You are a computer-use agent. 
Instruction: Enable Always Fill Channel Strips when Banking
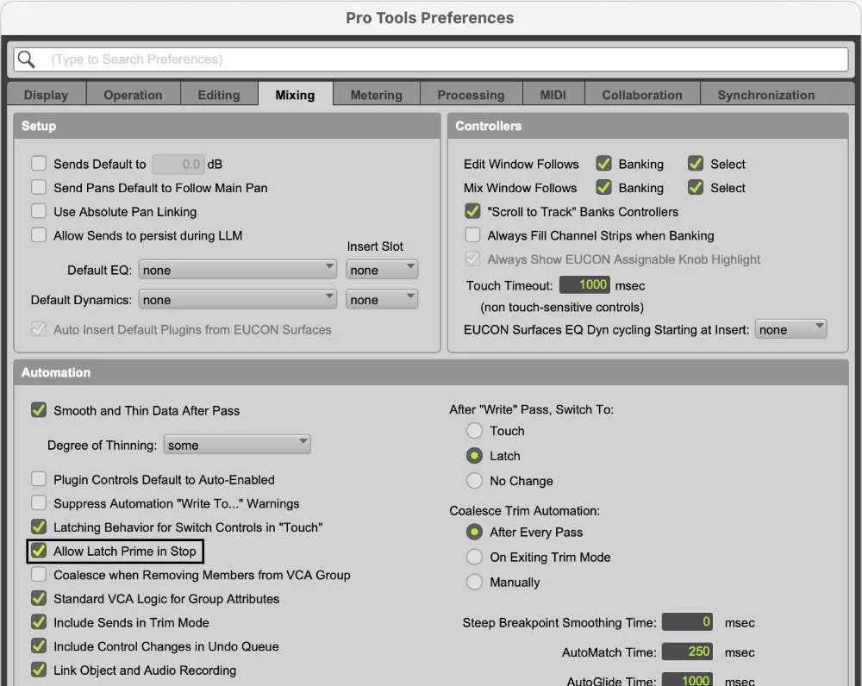pos(472,234)
